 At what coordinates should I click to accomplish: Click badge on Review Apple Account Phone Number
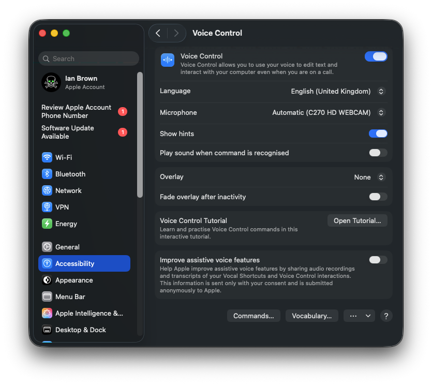click(123, 111)
